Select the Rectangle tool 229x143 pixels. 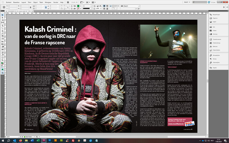[3, 38]
